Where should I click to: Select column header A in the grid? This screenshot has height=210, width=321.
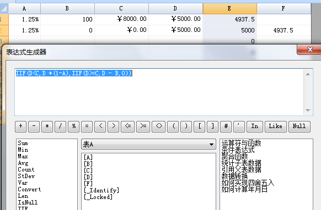point(24,9)
